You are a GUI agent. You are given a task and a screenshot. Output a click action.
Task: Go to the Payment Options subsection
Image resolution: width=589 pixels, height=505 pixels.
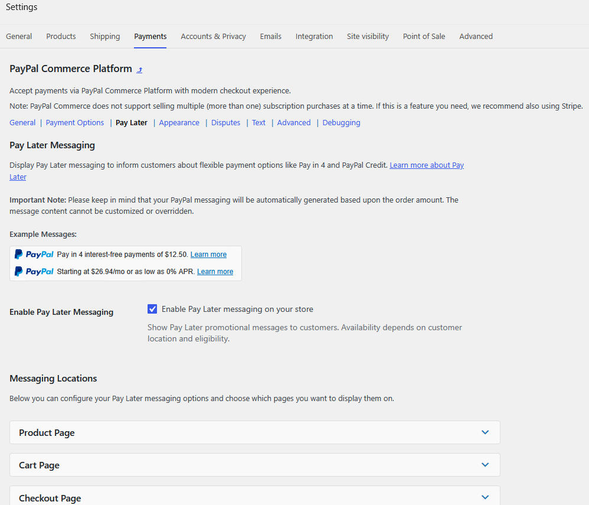point(75,123)
